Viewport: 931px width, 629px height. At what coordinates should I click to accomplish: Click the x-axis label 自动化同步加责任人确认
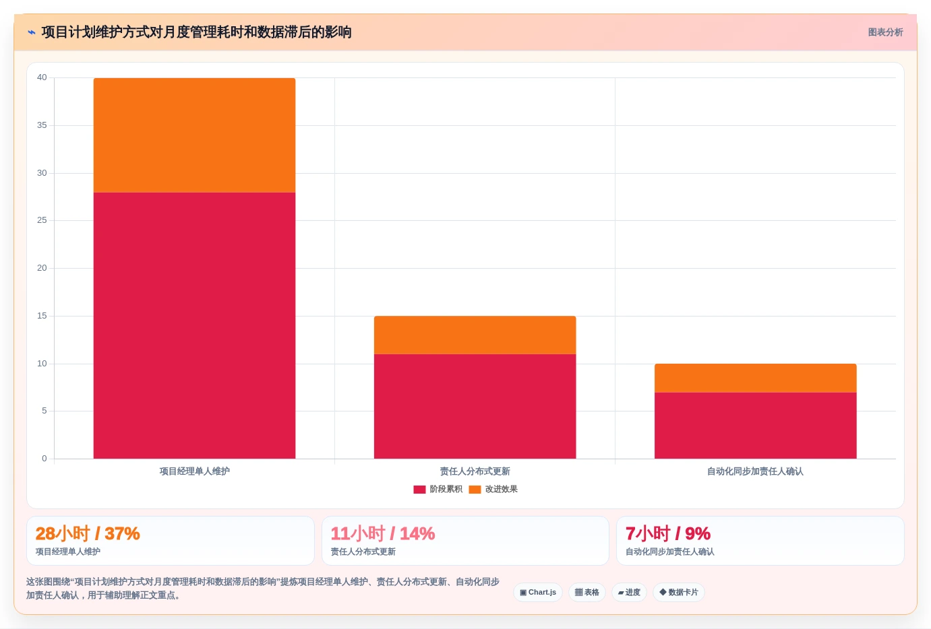pos(755,471)
